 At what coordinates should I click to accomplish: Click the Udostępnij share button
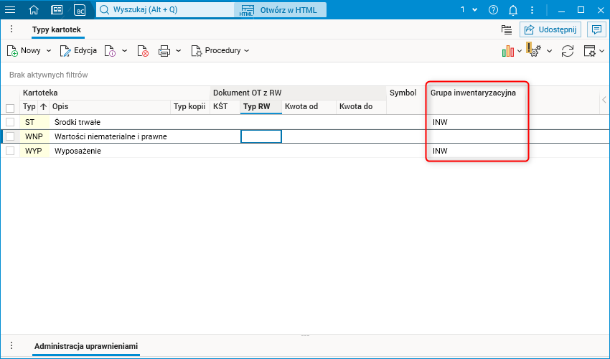click(550, 29)
